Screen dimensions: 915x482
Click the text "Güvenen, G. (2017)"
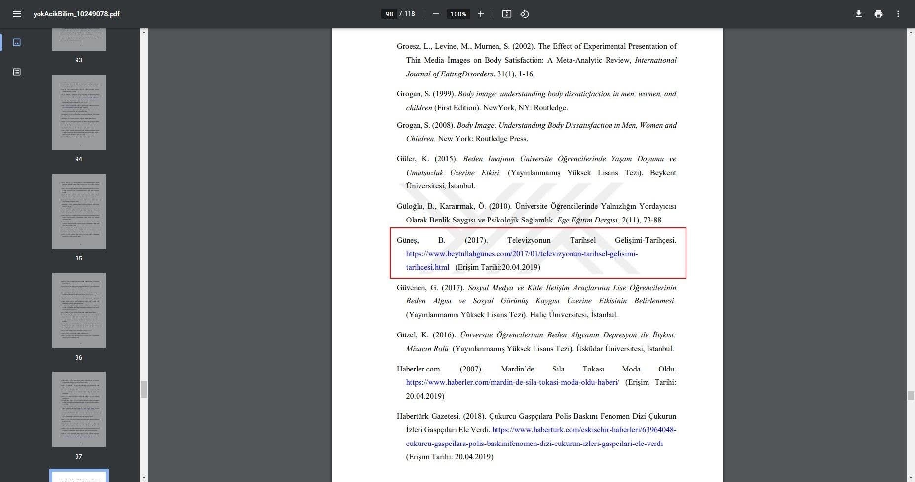pos(430,288)
